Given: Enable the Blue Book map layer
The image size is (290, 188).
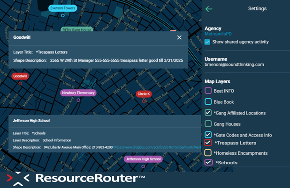Looking at the screenshot, I should pos(208,102).
